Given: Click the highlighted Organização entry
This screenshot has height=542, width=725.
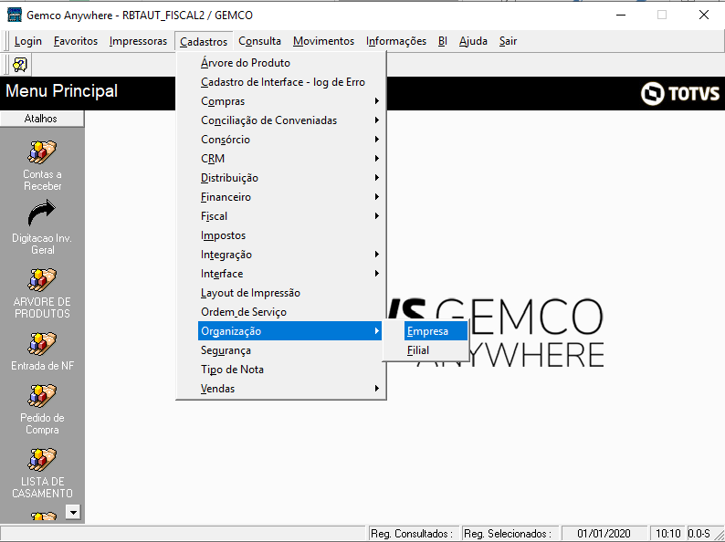Looking at the screenshot, I should [x=289, y=331].
